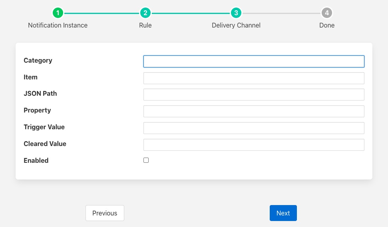Click the step 4 gray circle
The width and height of the screenshot is (388, 227).
coord(327,13)
